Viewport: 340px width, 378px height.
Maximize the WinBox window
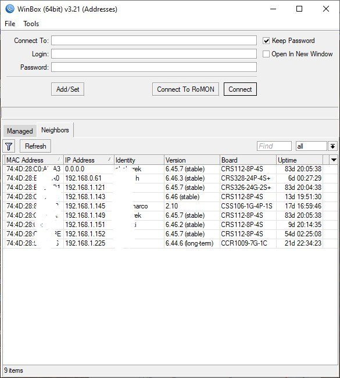point(299,9)
